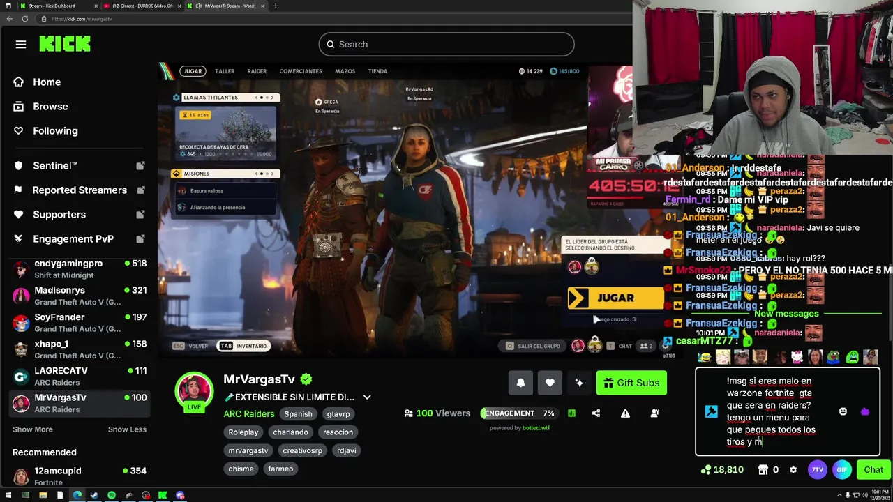The height and width of the screenshot is (502, 893).
Task: Click the shop icon next to 0 count
Action: [763, 470]
